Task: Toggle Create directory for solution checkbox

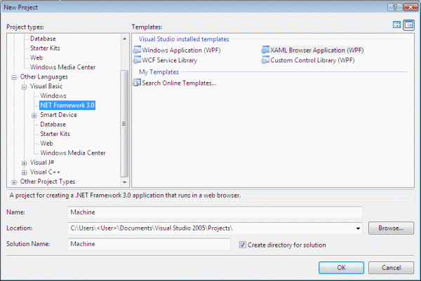Action: [243, 245]
